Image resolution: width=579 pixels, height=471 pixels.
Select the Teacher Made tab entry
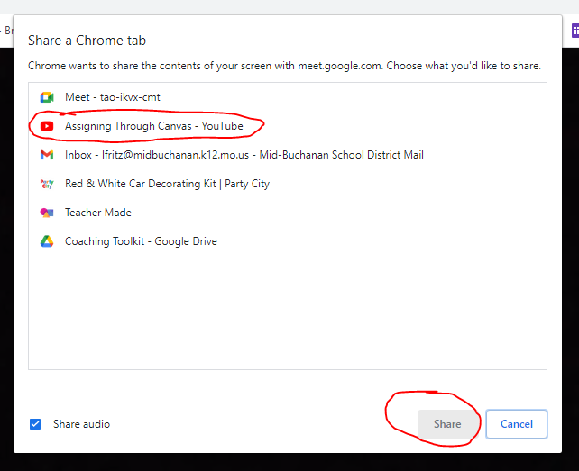[x=98, y=213]
